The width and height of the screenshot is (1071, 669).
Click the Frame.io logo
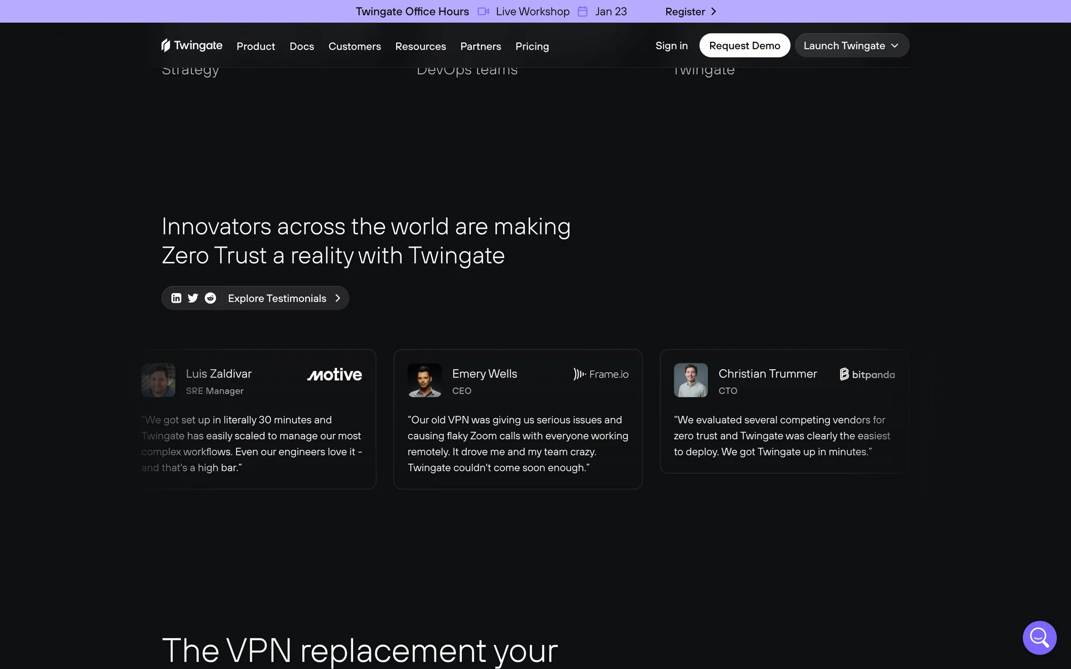601,374
